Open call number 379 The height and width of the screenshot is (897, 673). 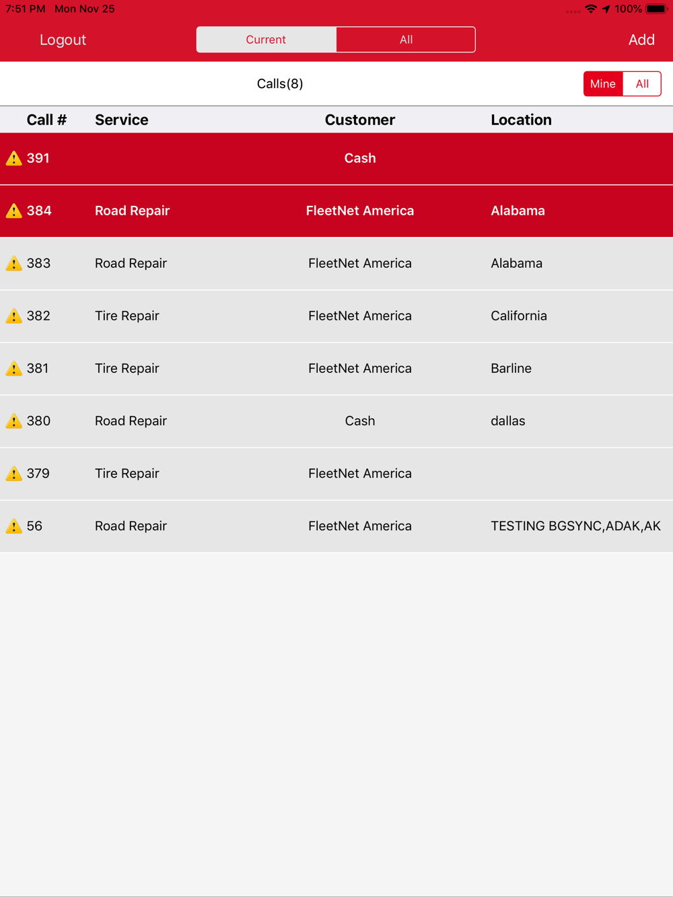[x=336, y=473]
